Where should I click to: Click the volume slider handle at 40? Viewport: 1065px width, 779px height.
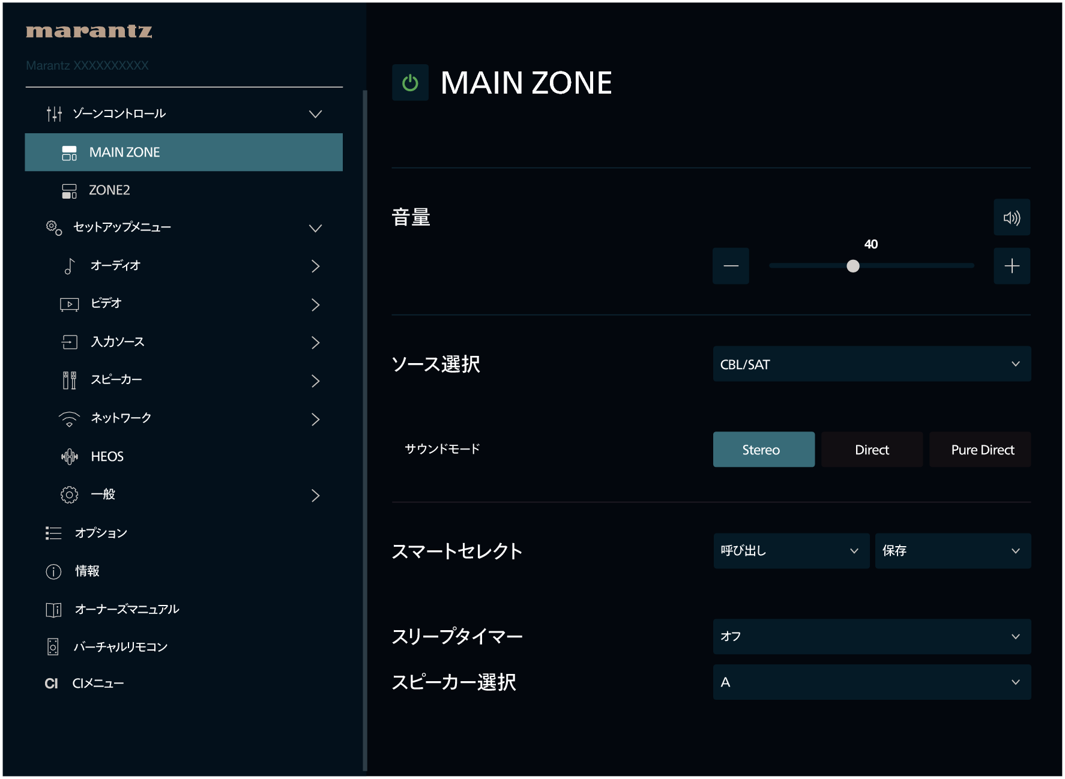click(x=852, y=266)
